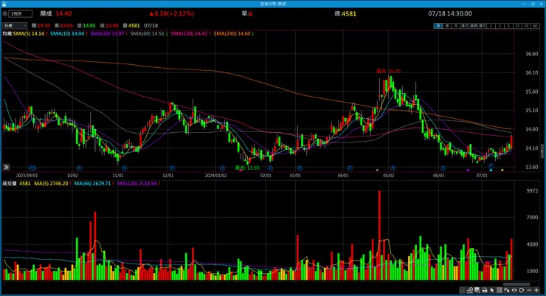Click the SMA(10) 14.04 moving average label

[69, 34]
